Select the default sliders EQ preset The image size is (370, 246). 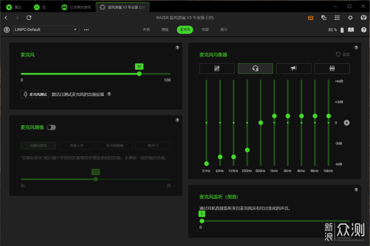point(217,69)
